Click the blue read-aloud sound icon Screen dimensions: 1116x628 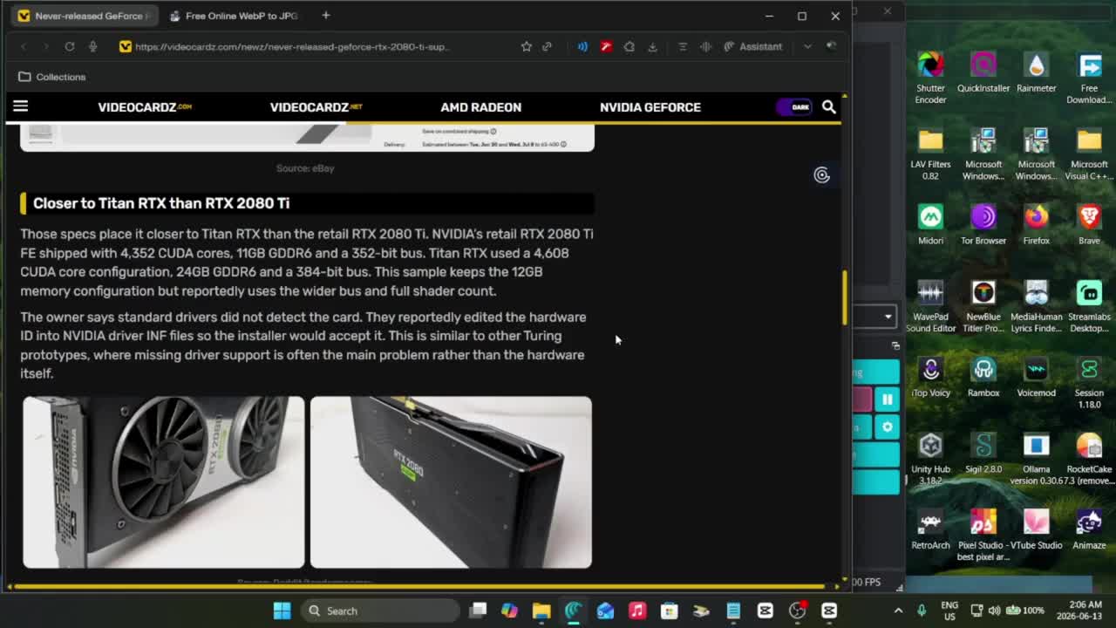[582, 46]
